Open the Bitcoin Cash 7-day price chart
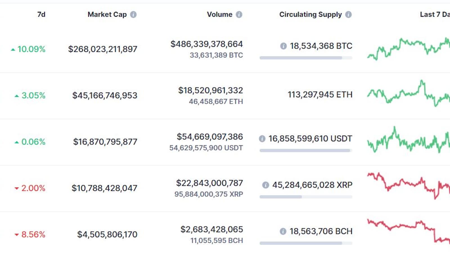 point(408,230)
